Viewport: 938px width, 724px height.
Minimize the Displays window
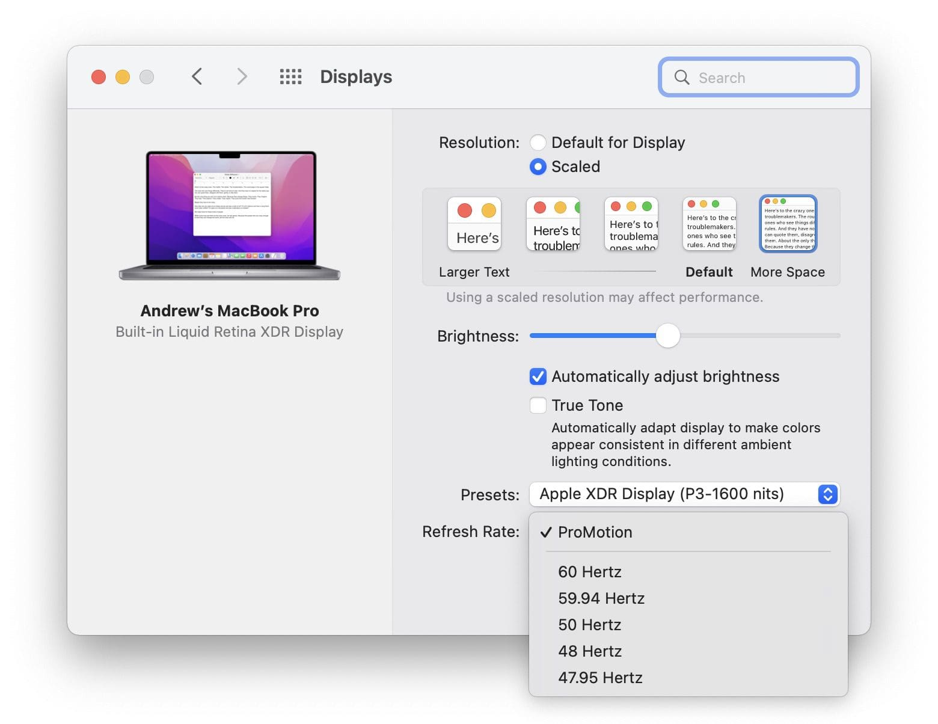123,77
